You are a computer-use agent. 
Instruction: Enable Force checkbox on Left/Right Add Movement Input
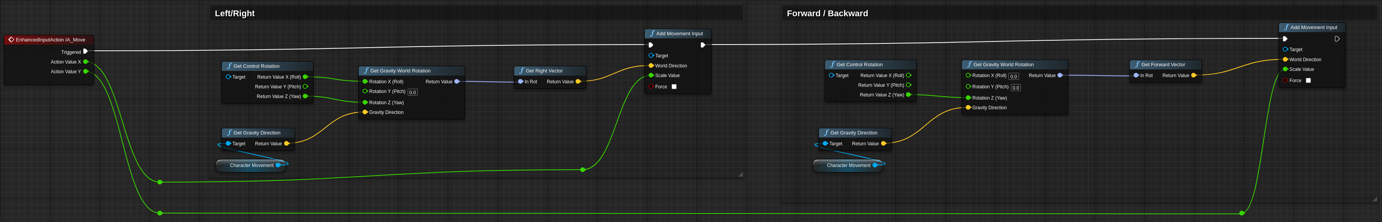click(x=674, y=87)
